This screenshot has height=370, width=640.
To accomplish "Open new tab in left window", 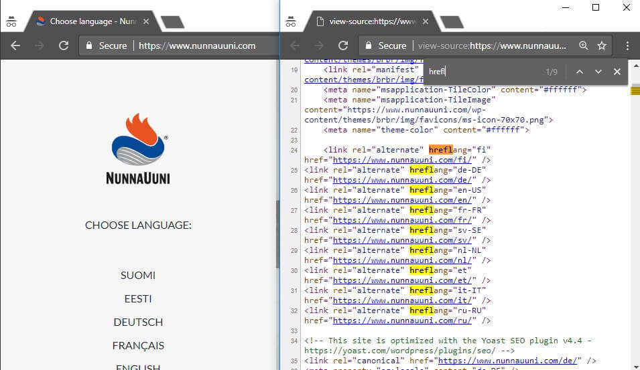I will click(172, 22).
